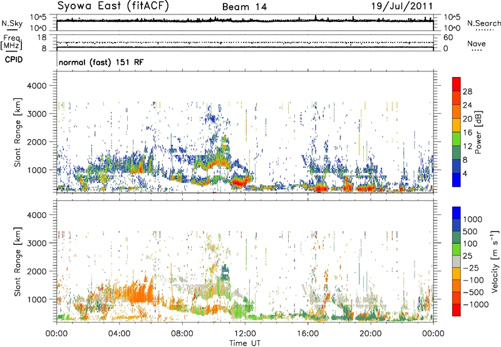
Task: Click the blue top of Velocity colorbar
Action: (457, 212)
